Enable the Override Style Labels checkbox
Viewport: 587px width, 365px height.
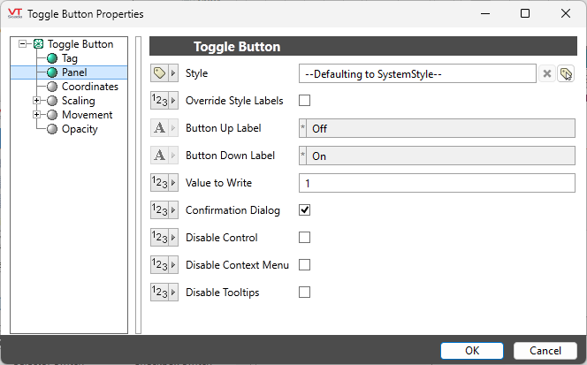[x=305, y=101]
